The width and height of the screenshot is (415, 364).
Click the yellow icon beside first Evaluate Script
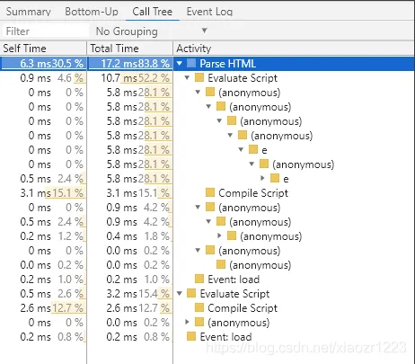(x=199, y=77)
